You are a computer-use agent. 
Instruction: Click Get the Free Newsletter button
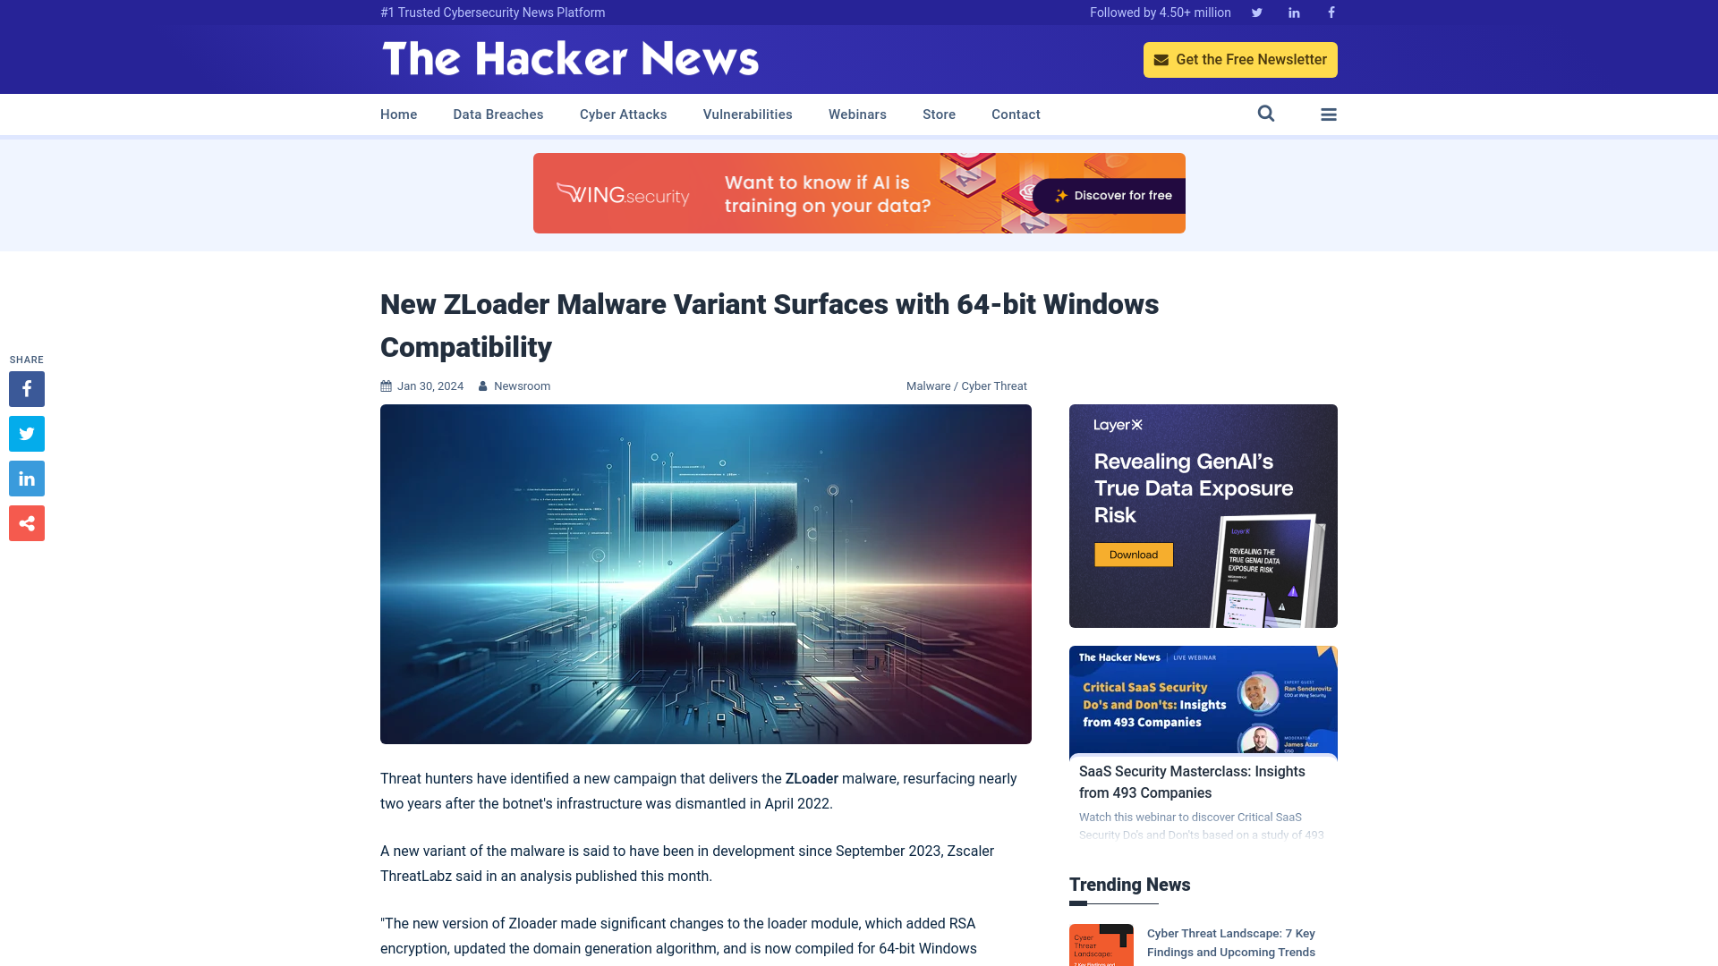click(1240, 59)
